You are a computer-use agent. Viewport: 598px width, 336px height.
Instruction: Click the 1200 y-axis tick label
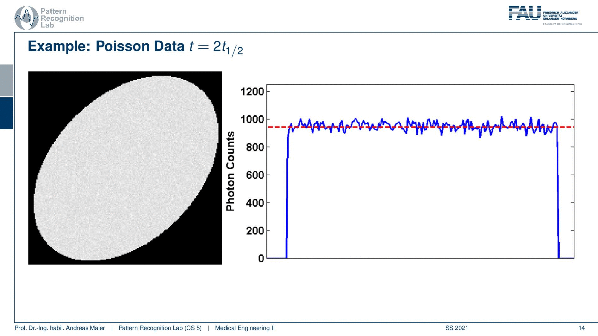pos(252,92)
